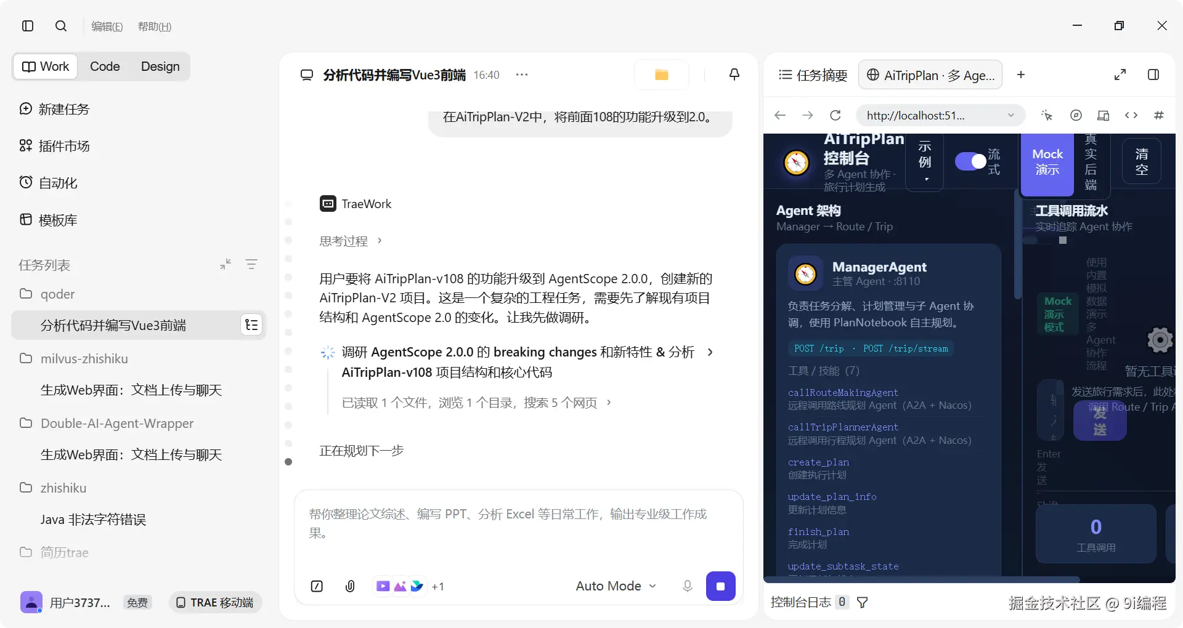
Task: Switch to the Design tab
Action: click(160, 66)
